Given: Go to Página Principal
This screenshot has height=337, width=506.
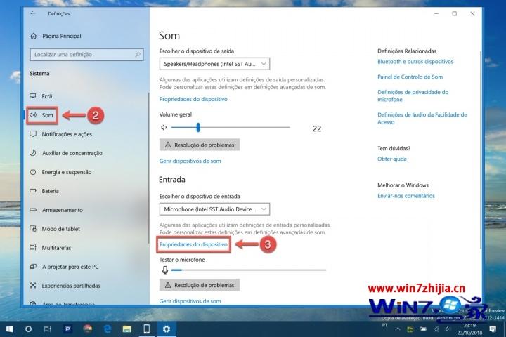Looking at the screenshot, I should pyautogui.click(x=62, y=36).
